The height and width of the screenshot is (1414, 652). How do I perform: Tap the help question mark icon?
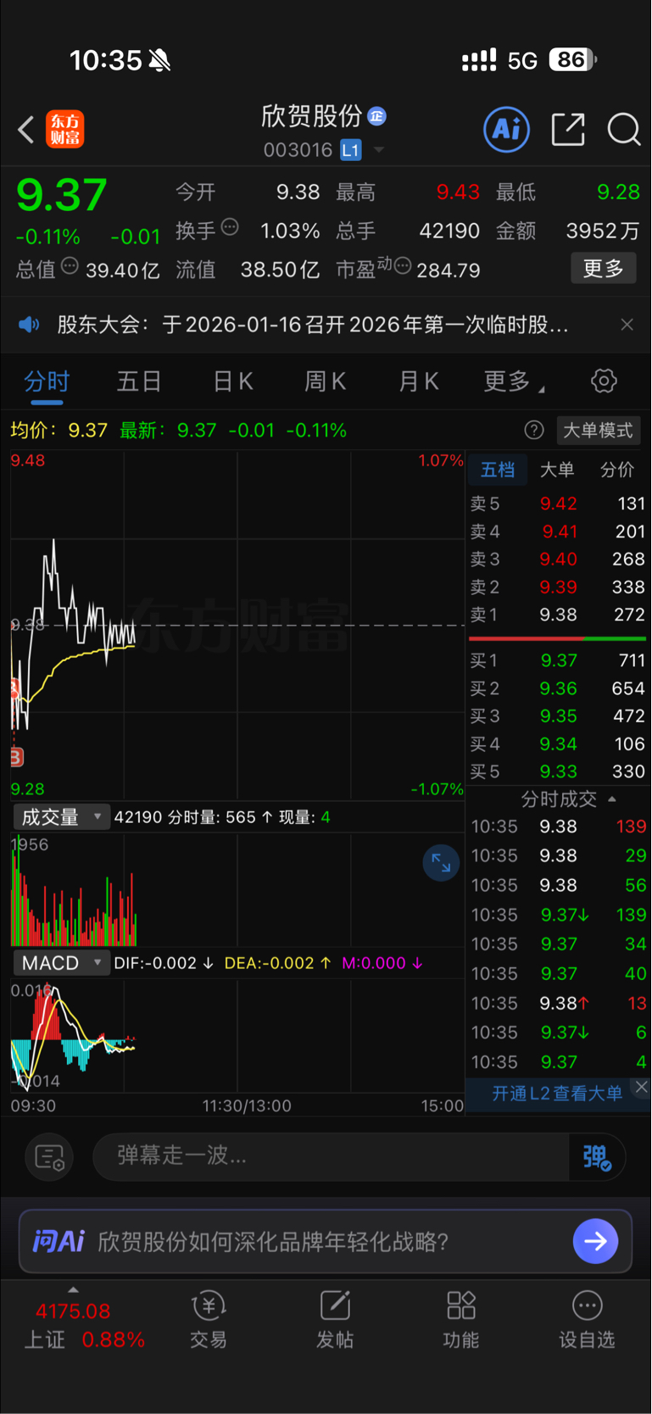534,430
